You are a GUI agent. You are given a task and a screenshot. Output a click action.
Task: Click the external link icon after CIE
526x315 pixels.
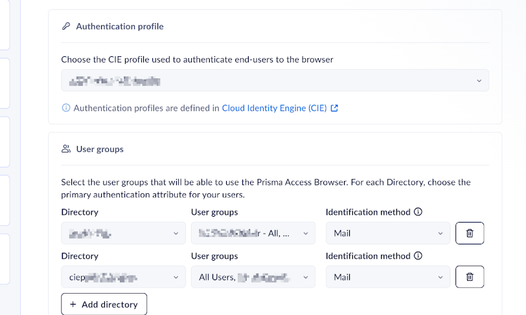click(334, 108)
